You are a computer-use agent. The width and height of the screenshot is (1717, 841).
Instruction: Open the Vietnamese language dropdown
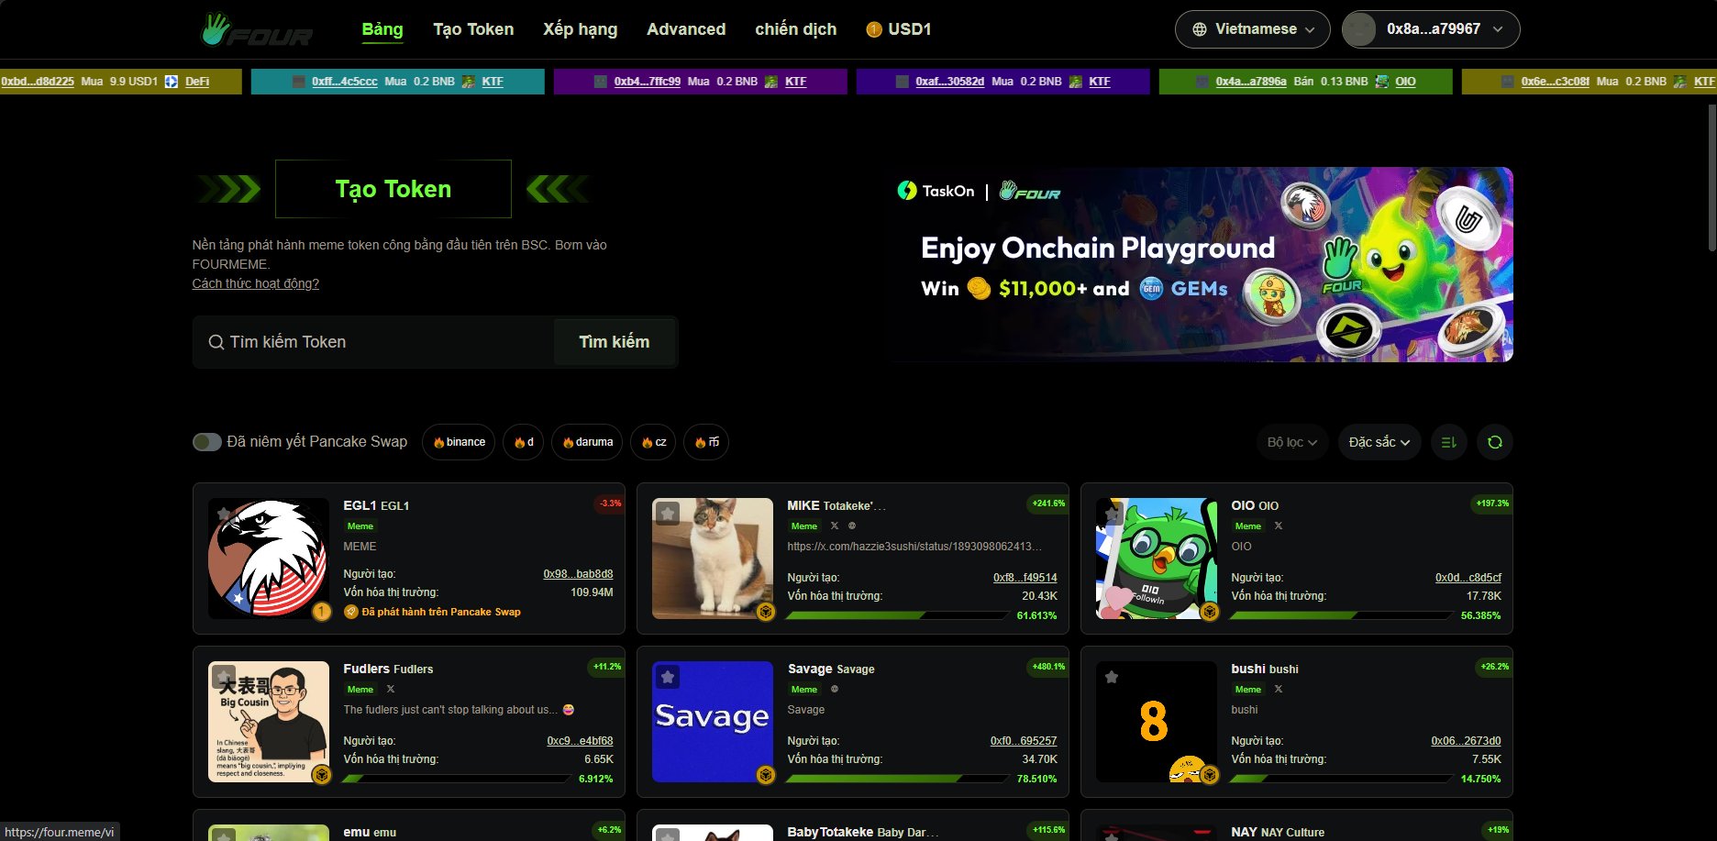click(x=1253, y=29)
